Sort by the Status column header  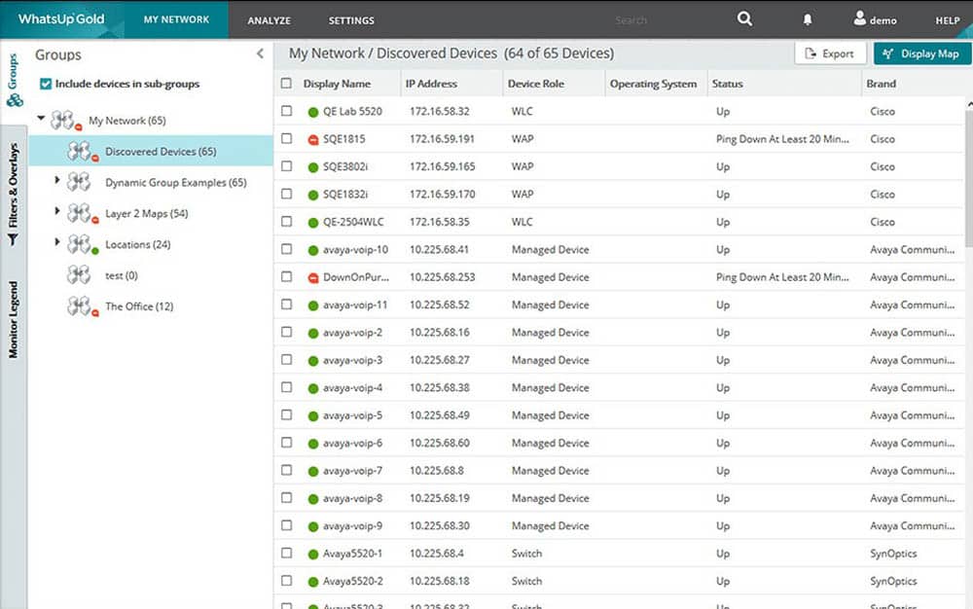coord(727,84)
